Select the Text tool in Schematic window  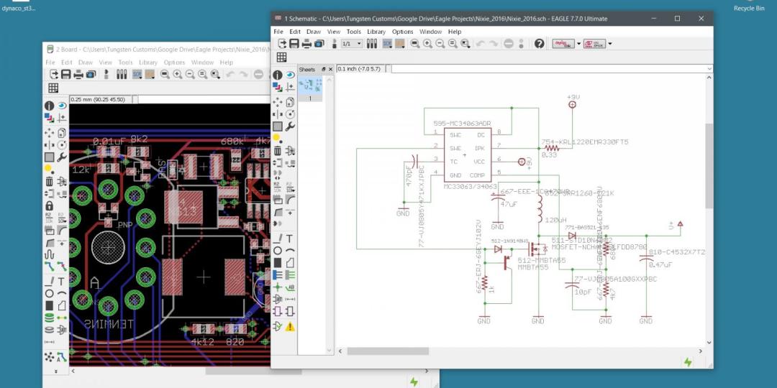click(x=290, y=238)
